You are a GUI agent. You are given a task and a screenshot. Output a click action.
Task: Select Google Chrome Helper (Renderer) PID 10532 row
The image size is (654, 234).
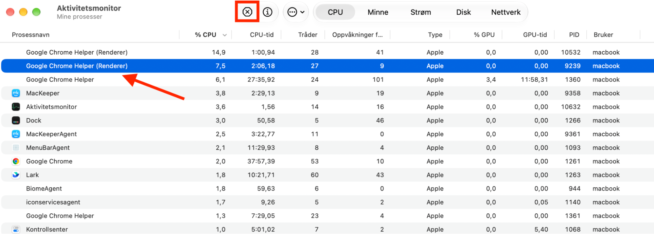coord(327,52)
